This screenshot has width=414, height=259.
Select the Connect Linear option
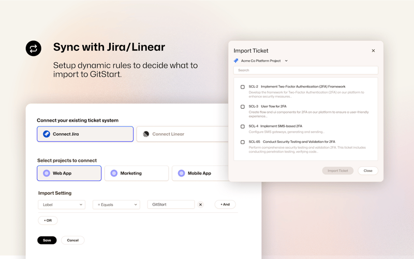[183, 134]
